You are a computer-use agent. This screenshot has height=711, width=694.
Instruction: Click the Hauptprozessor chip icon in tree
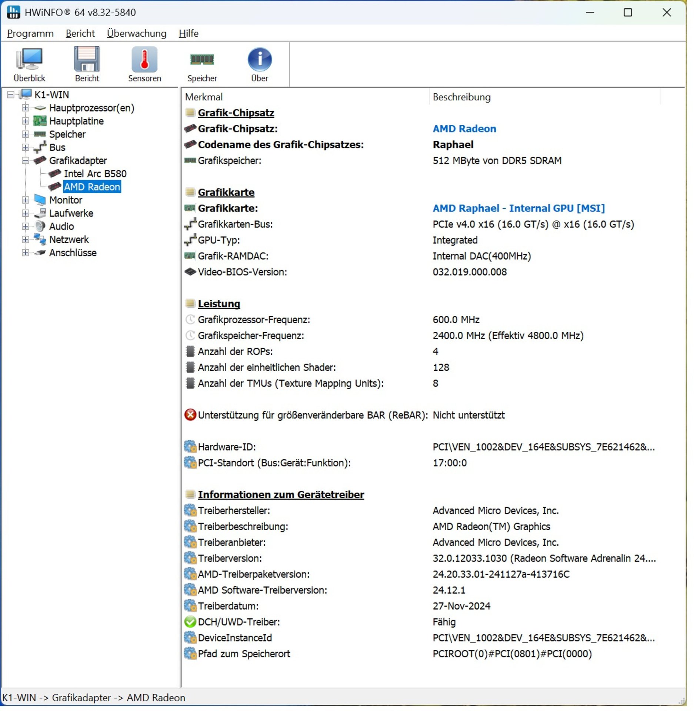coord(40,108)
